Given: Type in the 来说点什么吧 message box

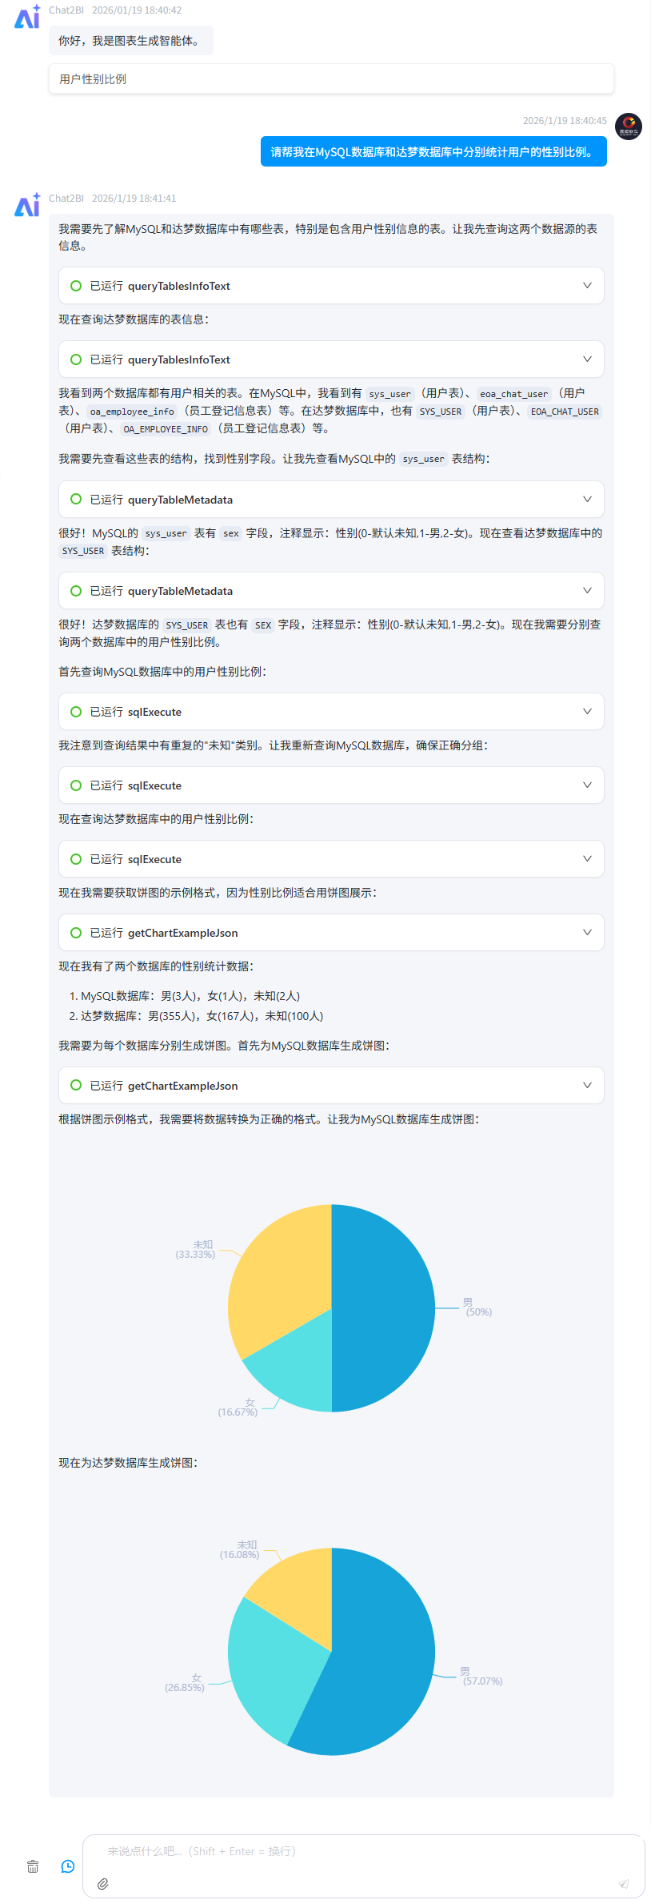Looking at the screenshot, I should point(360,1851).
